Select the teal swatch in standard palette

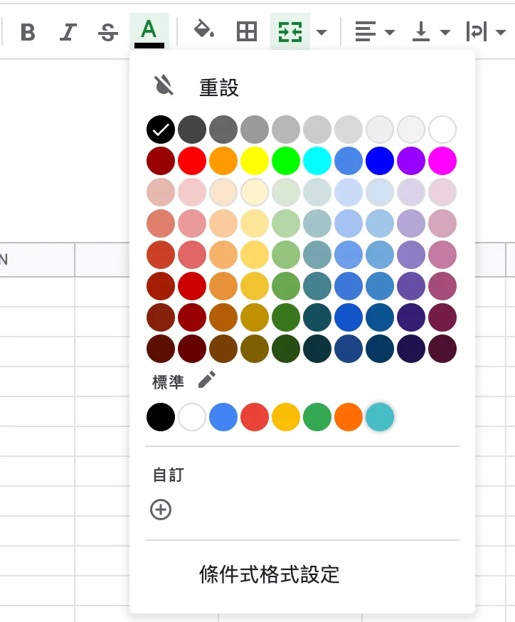point(380,417)
